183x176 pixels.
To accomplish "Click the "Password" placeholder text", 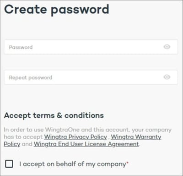I will 21,47.
